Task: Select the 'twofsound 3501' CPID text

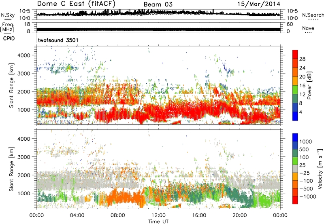Action: coord(58,40)
